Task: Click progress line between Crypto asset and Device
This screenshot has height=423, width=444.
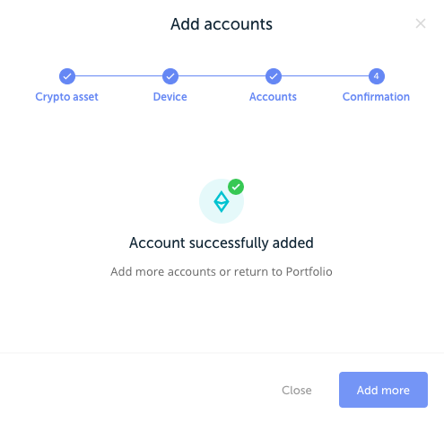Action: pos(118,76)
